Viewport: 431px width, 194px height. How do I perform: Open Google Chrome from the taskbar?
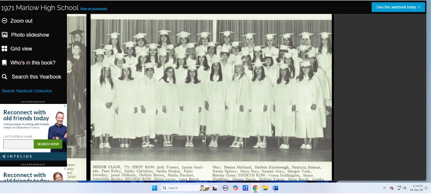pos(255,188)
